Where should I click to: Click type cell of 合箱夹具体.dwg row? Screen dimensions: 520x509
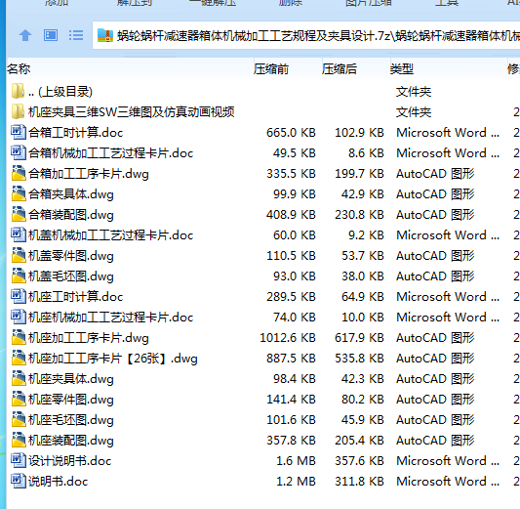coord(435,194)
